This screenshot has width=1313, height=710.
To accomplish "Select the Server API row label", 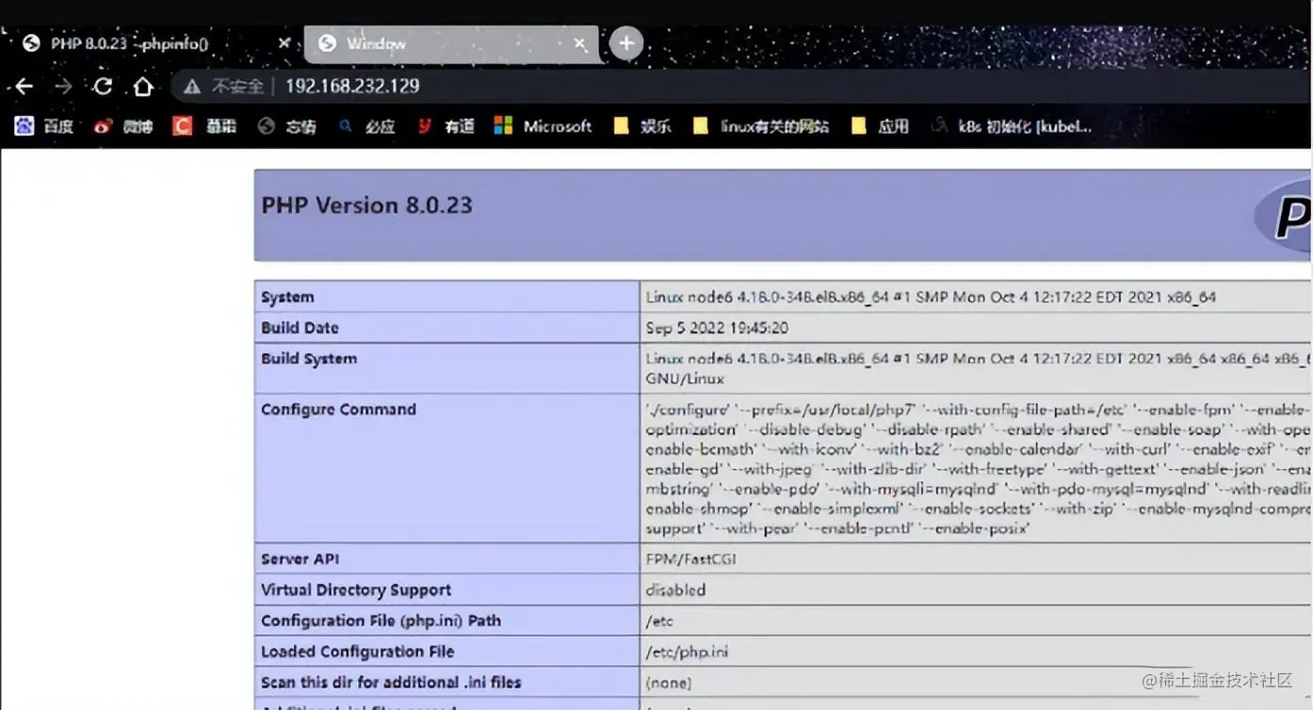I will 300,559.
